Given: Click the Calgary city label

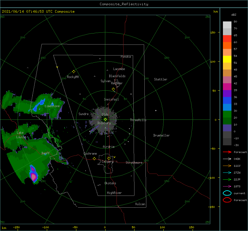Looking at the screenshot, I should pos(107,162).
